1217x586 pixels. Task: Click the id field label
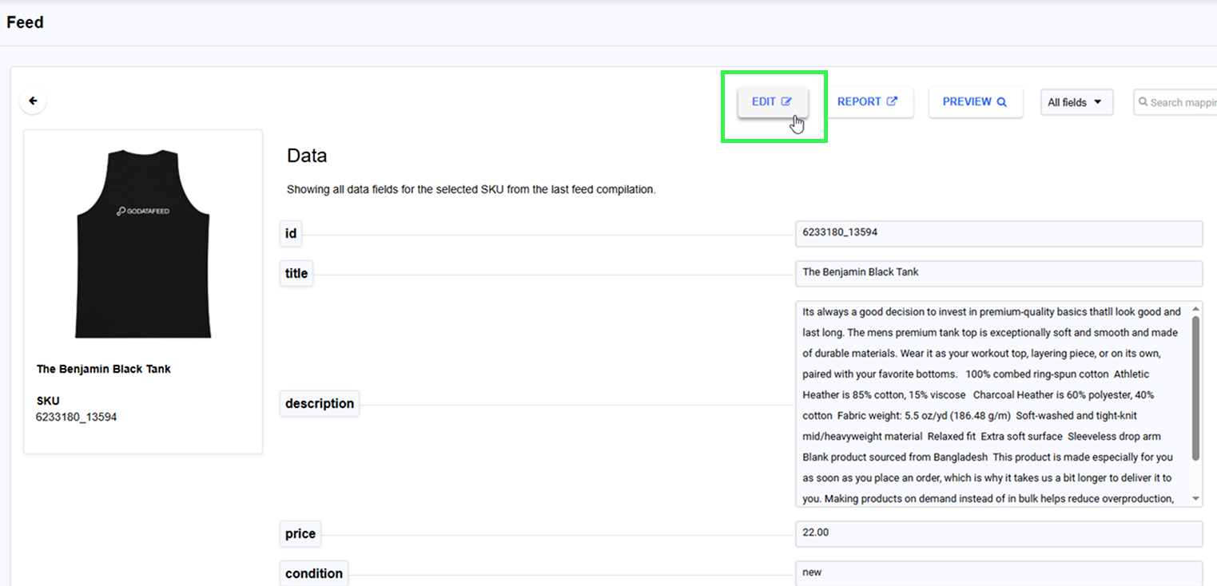tap(291, 234)
